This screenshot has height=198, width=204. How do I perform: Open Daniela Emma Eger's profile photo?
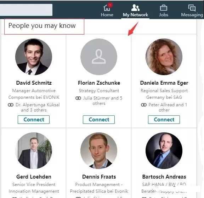[x=164, y=57]
